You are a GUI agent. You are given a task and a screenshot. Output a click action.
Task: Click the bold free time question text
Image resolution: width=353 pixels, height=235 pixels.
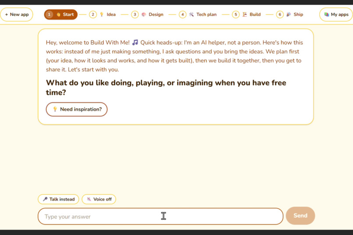point(166,87)
